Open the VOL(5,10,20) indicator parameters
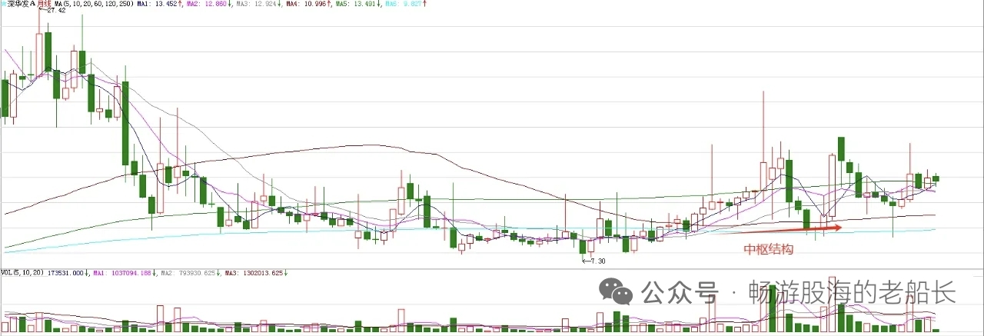This screenshot has height=336, width=984. click(22, 273)
